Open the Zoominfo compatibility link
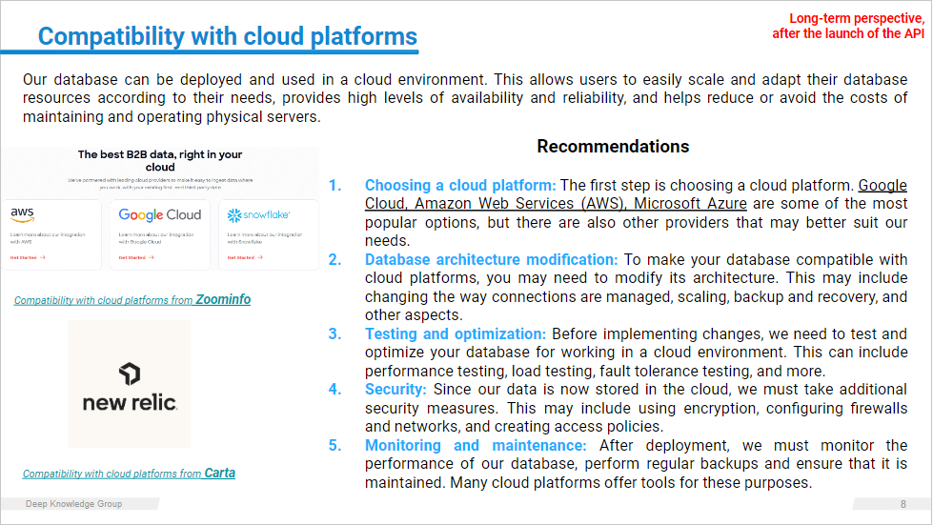 (x=132, y=300)
